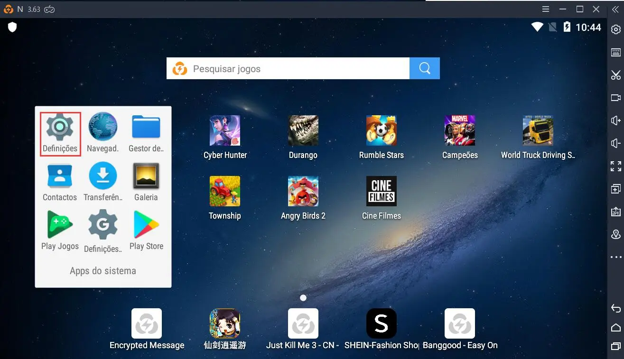Launch Marvel Campeões game

click(459, 138)
